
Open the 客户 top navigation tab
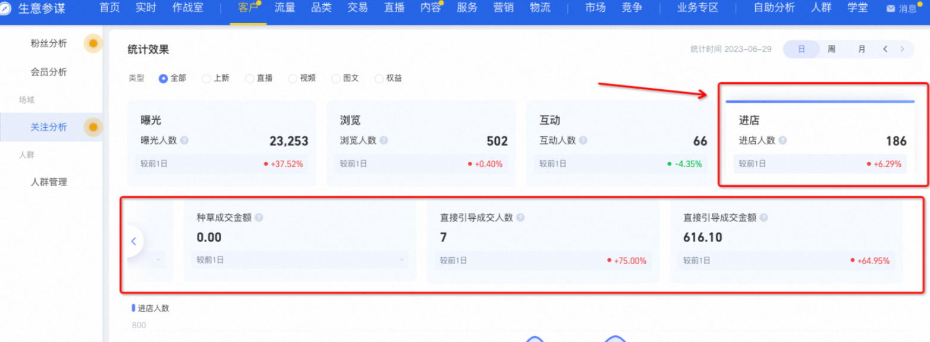tap(247, 8)
